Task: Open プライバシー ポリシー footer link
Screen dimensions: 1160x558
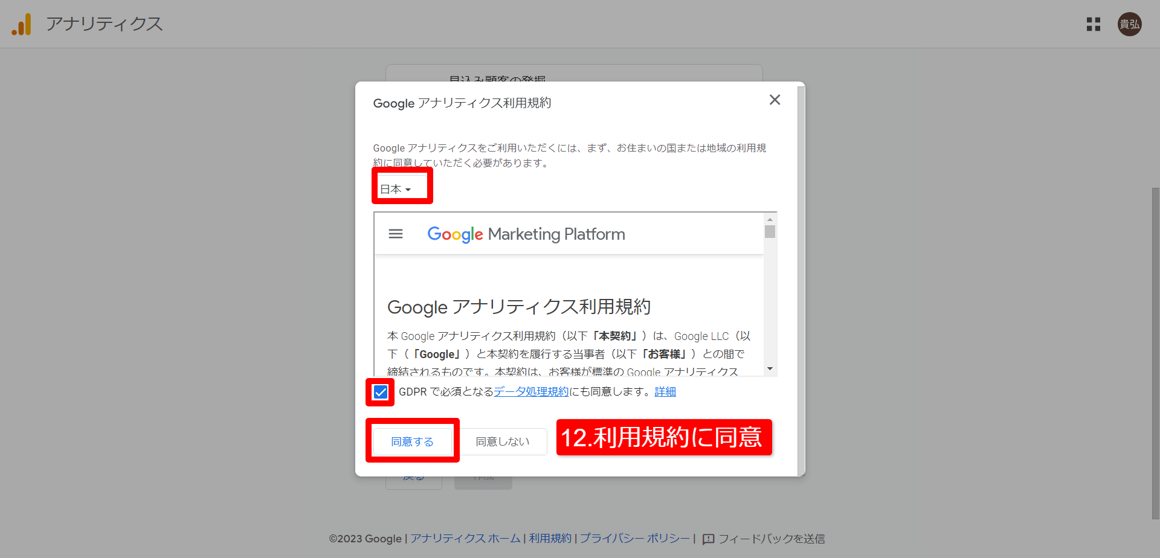Action: pyautogui.click(x=634, y=539)
